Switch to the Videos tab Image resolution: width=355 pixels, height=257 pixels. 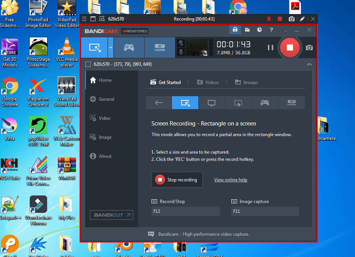point(208,82)
